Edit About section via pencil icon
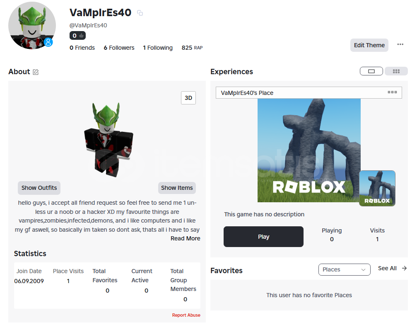 [36, 72]
